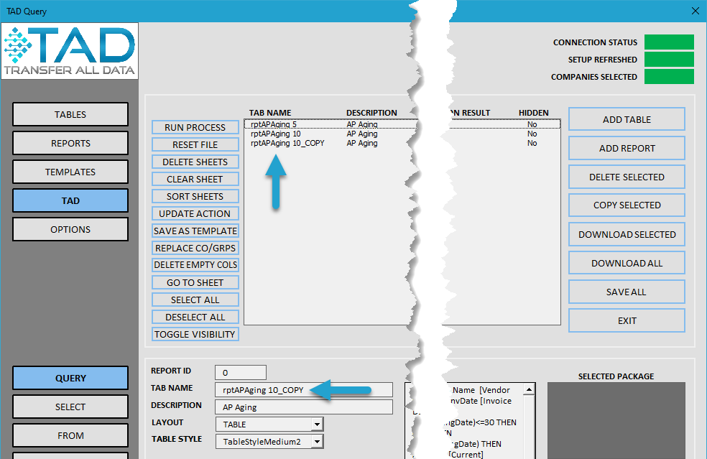Click the DESCRIPTION column header
Screen dimensions: 707x459
371,113
